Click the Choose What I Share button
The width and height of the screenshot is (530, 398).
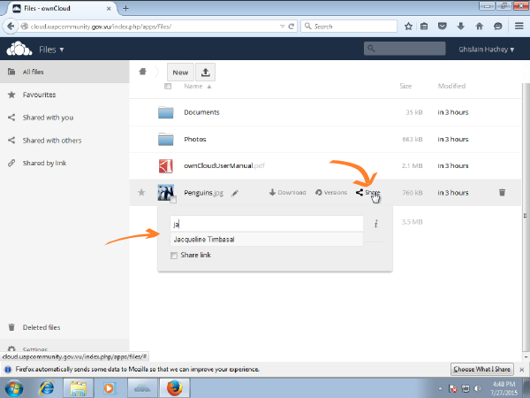(482, 369)
